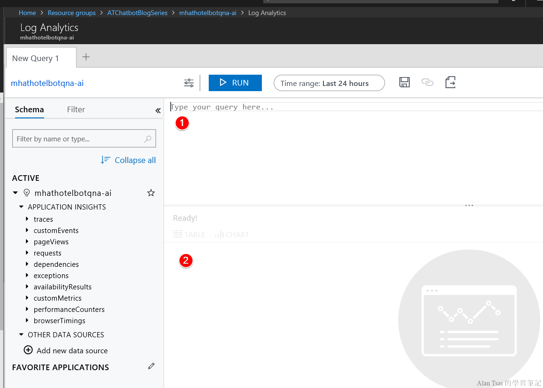Collapse the mhathotelbotqna-ai tree node arrow

15,193
